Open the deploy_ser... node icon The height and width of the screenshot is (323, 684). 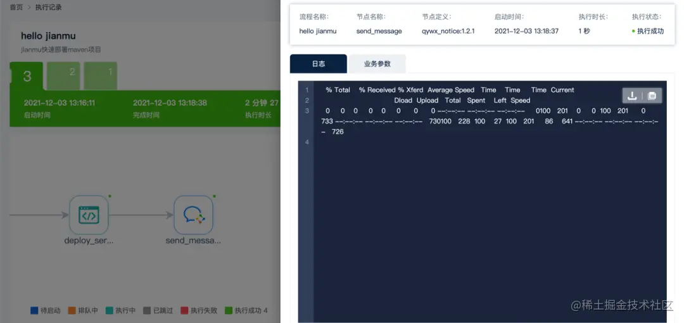click(89, 215)
